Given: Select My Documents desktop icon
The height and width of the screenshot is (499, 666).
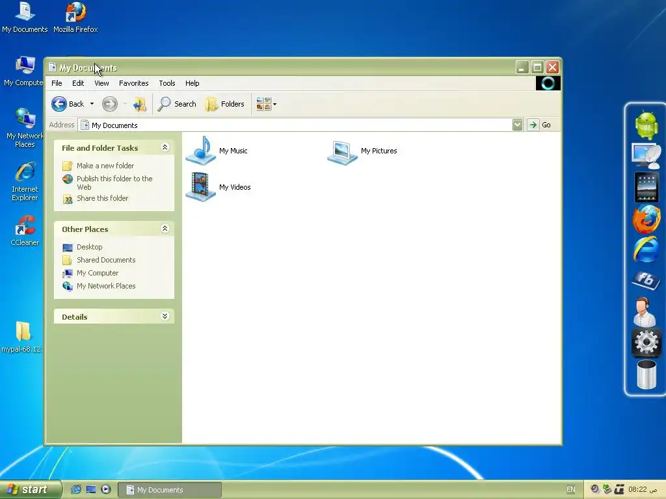Looking at the screenshot, I should pyautogui.click(x=25, y=17).
